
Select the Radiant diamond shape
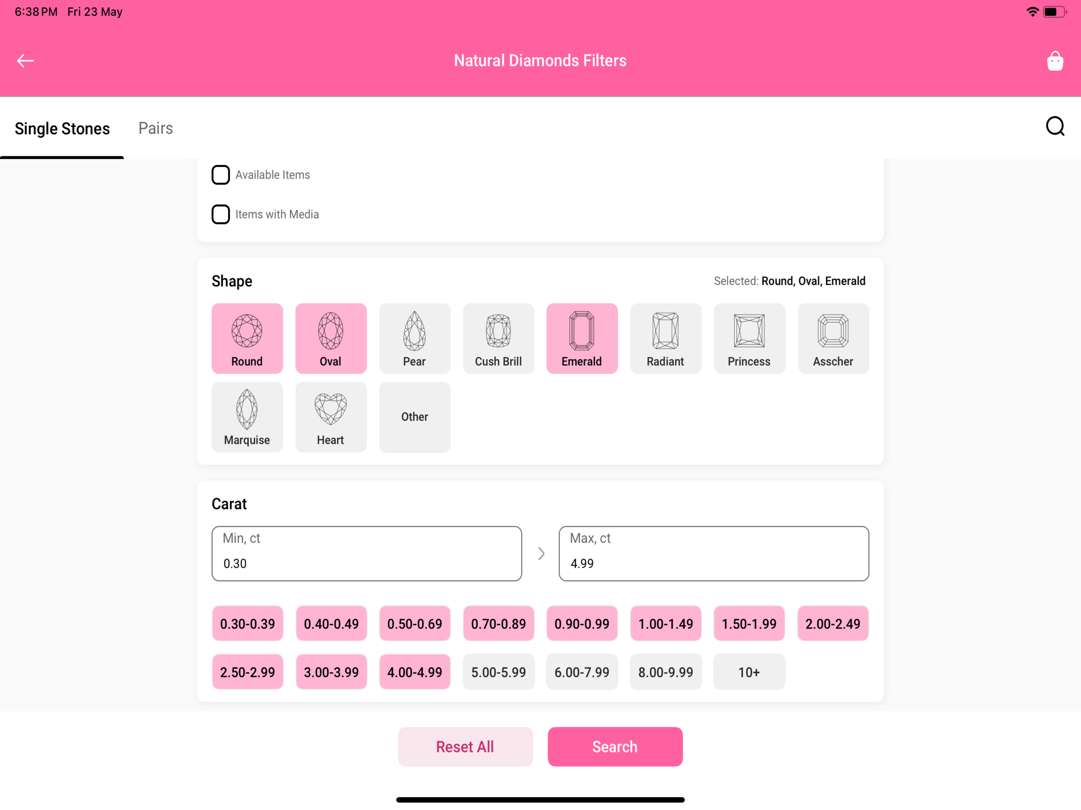666,338
